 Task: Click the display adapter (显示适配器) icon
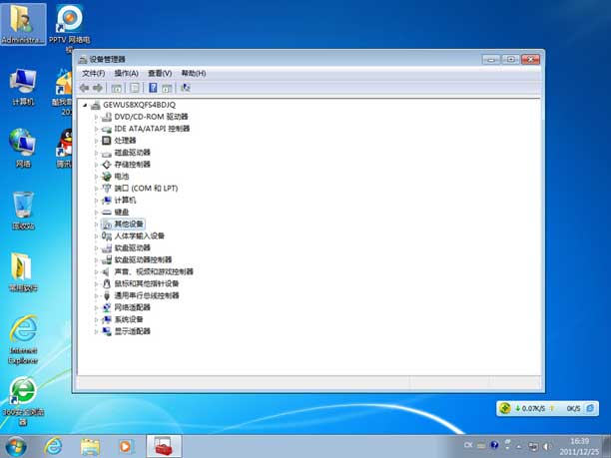point(107,331)
